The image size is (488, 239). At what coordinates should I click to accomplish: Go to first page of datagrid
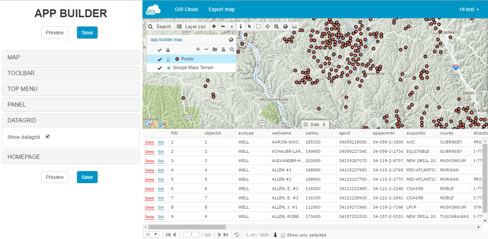click(x=168, y=235)
